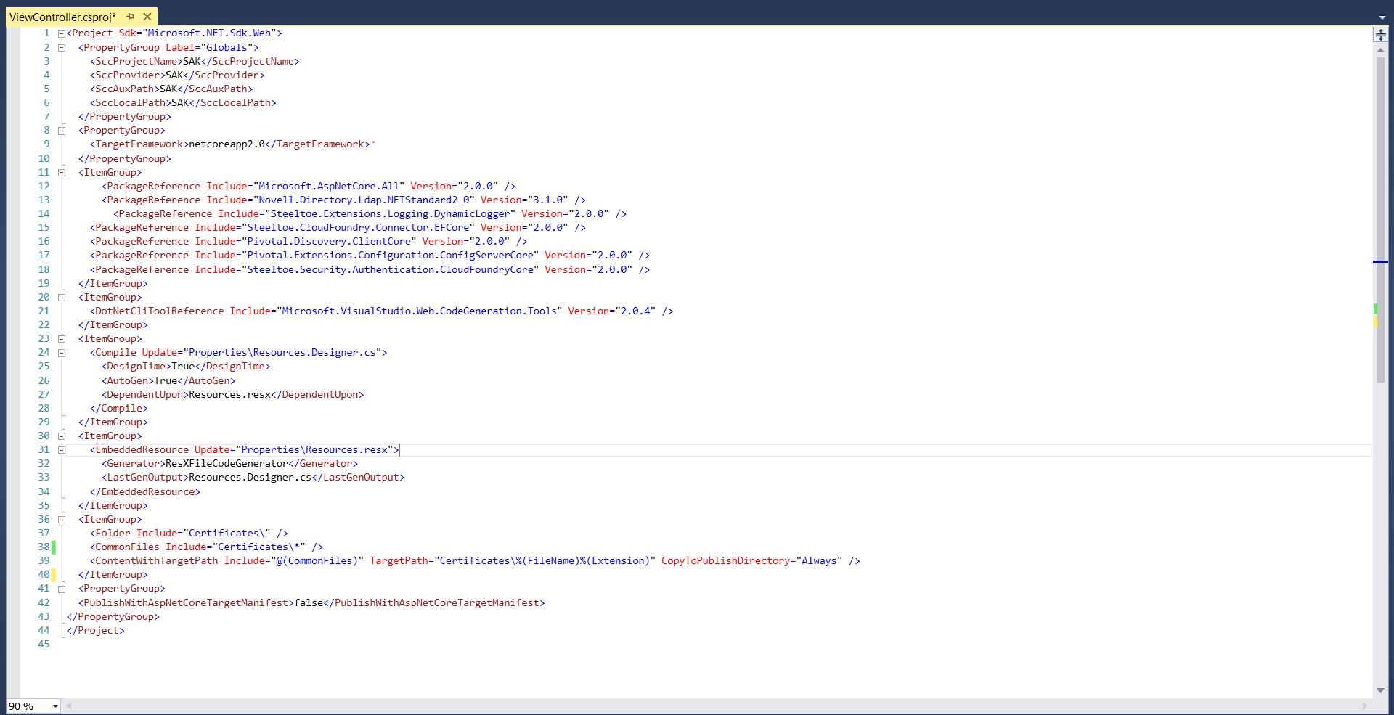This screenshot has width=1394, height=715.
Task: Click the split editor handle above the scrollbar
Action: pos(1382,34)
